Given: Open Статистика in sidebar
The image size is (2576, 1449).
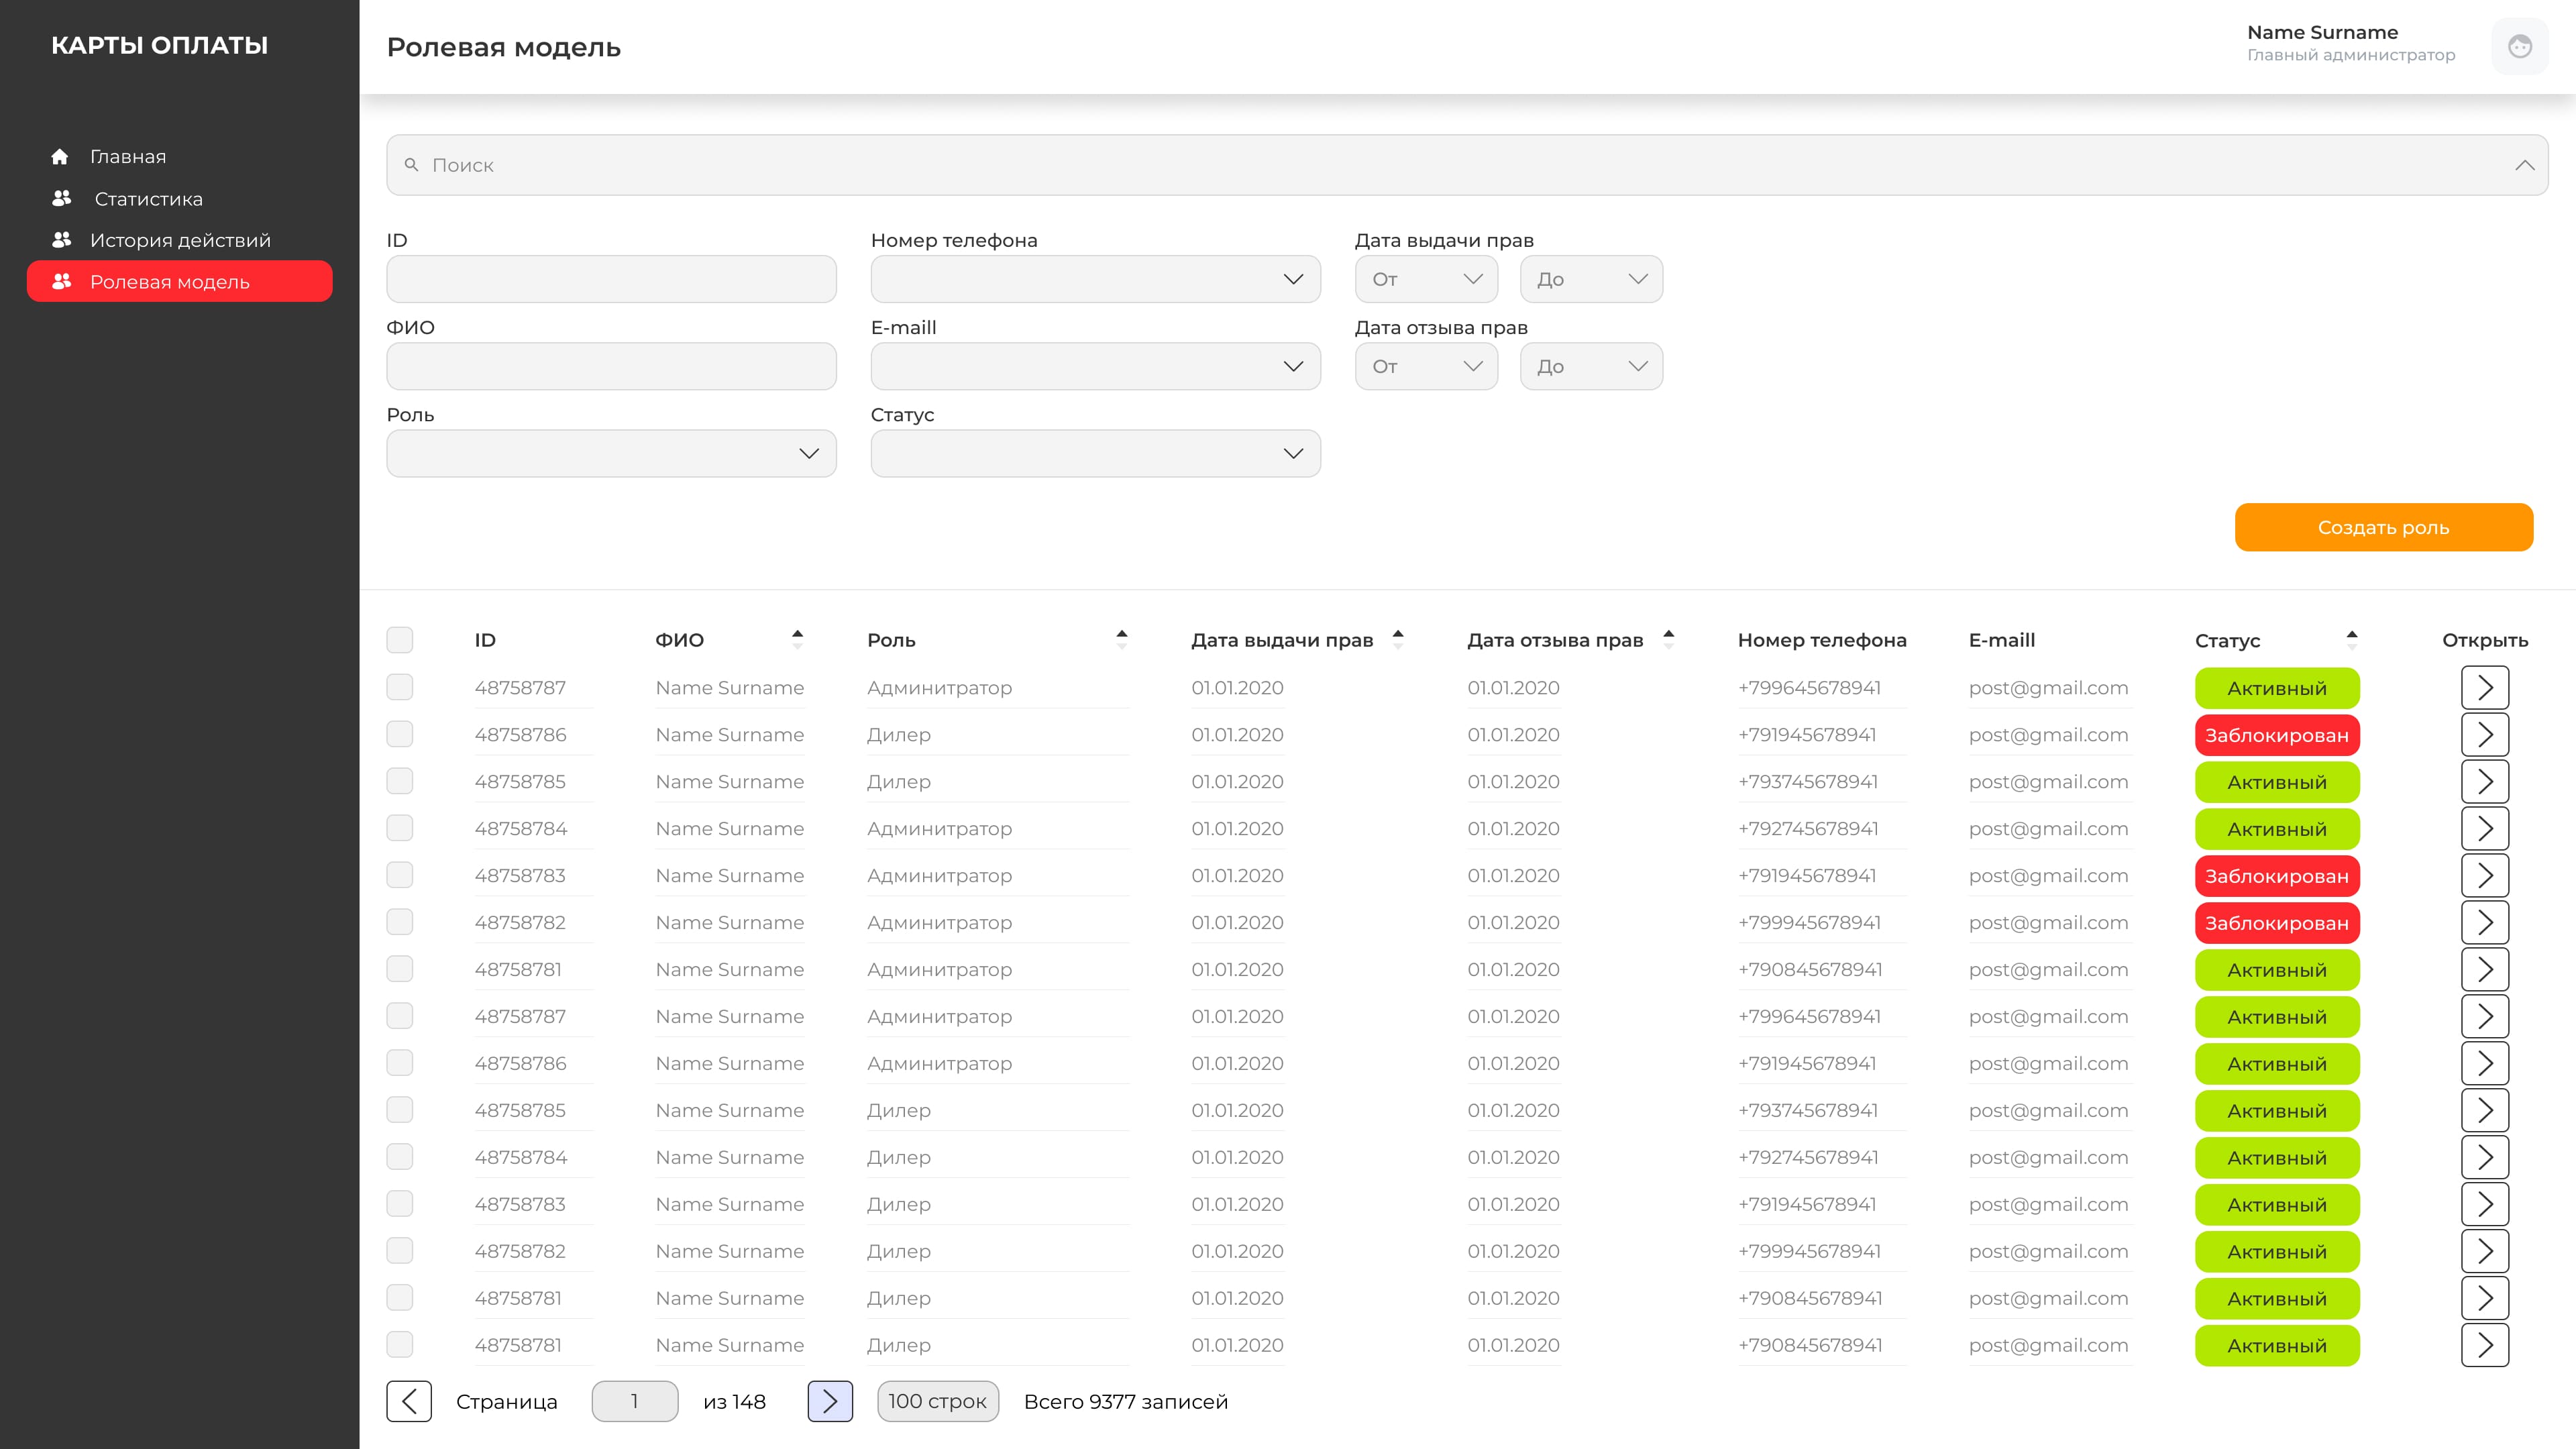Looking at the screenshot, I should tap(148, 199).
